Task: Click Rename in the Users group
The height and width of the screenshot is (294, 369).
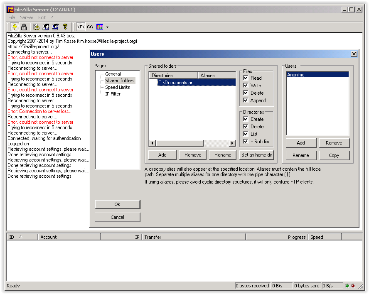Action: (301, 155)
